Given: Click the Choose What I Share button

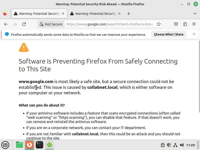Looking at the screenshot, I should (168, 34).
